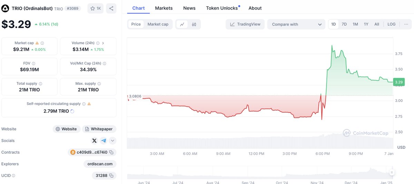Open UCID info icon
Viewport: 414px width, 184px height.
13,176
